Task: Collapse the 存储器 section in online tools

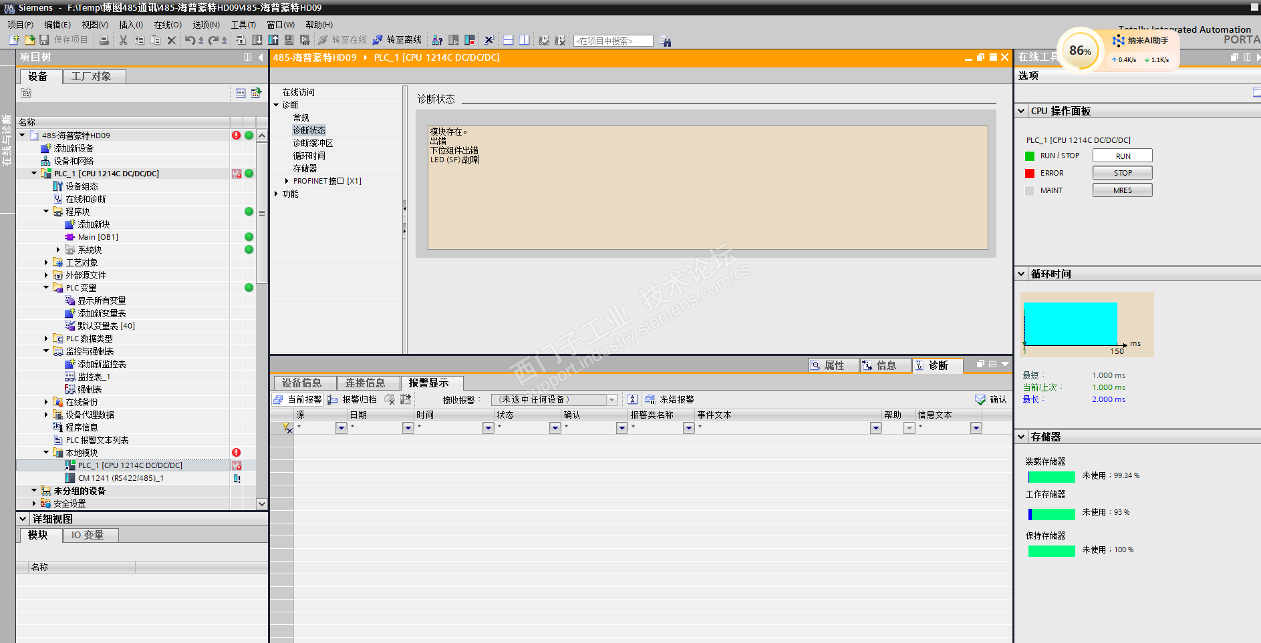Action: coord(1022,437)
